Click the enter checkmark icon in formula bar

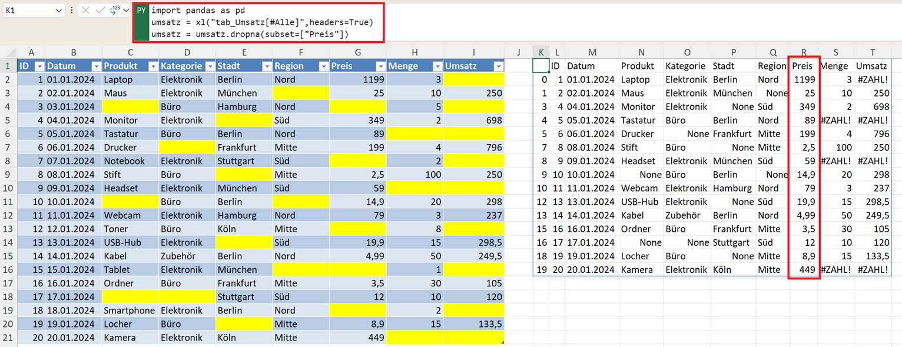tap(100, 11)
